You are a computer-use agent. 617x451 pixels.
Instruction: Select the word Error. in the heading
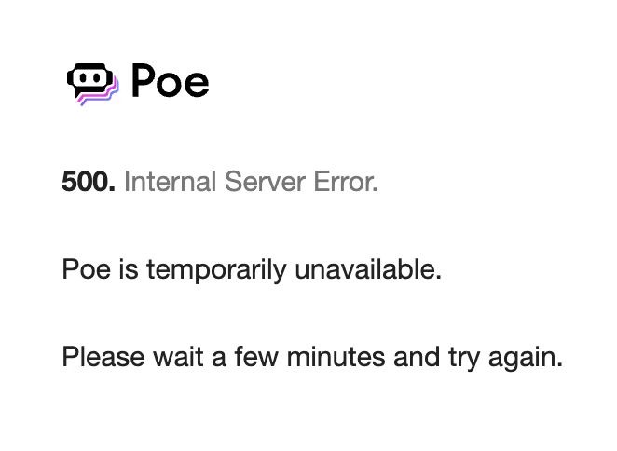[346, 182]
